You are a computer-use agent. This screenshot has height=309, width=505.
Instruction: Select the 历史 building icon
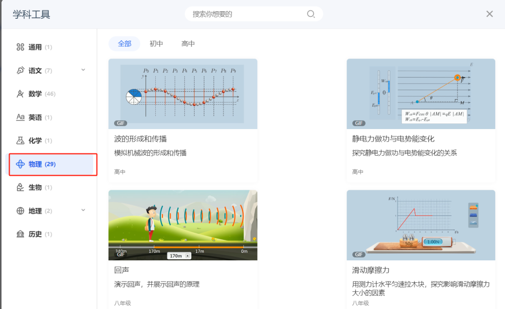pyautogui.click(x=20, y=234)
